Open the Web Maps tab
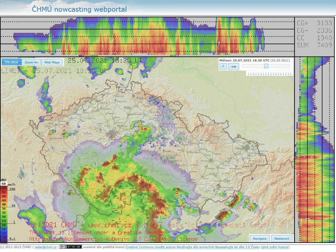This screenshot has width=336, height=252. [x=52, y=62]
